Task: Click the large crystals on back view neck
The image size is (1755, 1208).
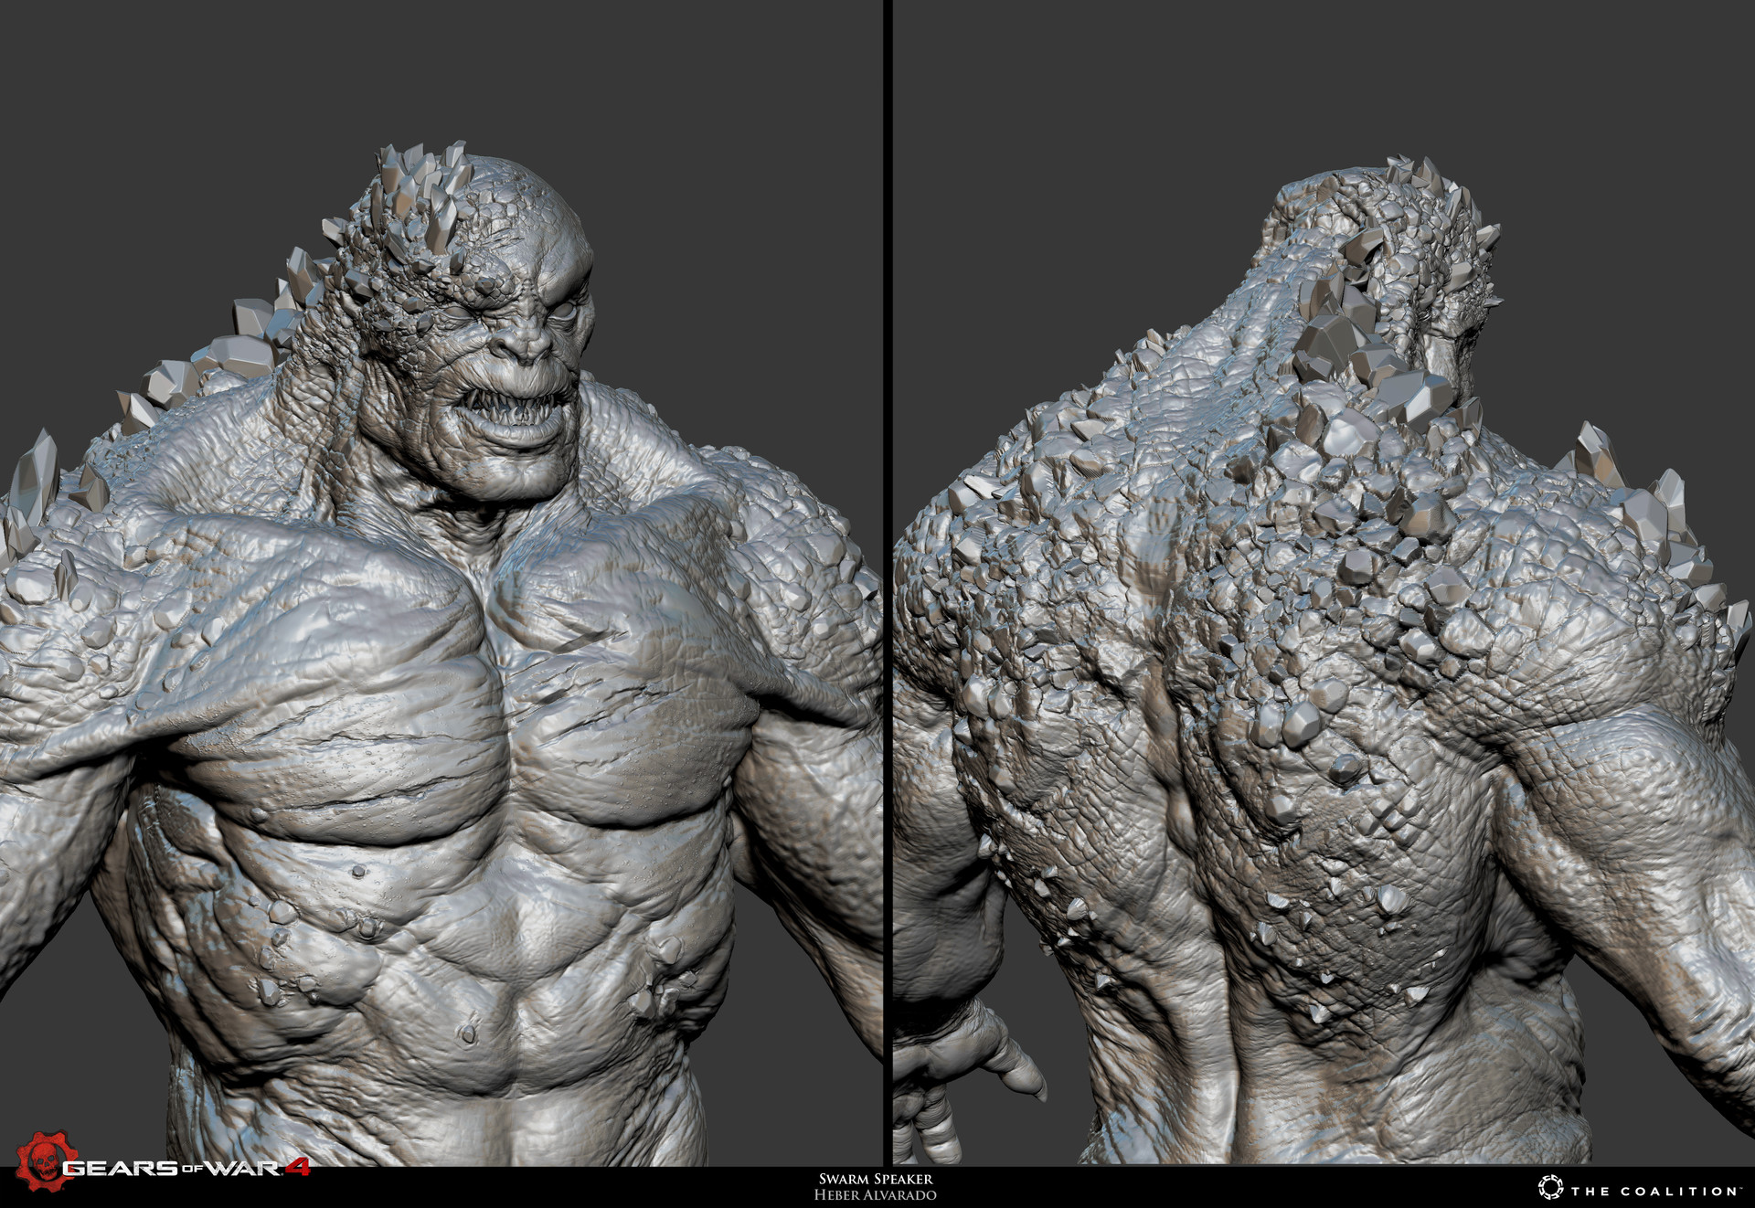Action: click(1362, 356)
